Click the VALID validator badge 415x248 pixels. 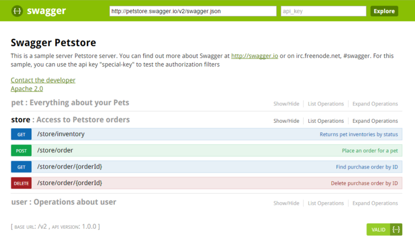tap(378, 229)
